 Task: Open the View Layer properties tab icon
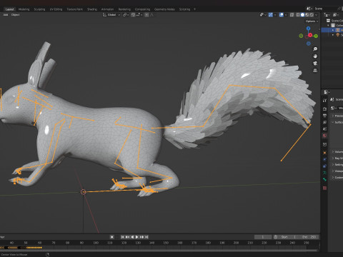(x=324, y=122)
